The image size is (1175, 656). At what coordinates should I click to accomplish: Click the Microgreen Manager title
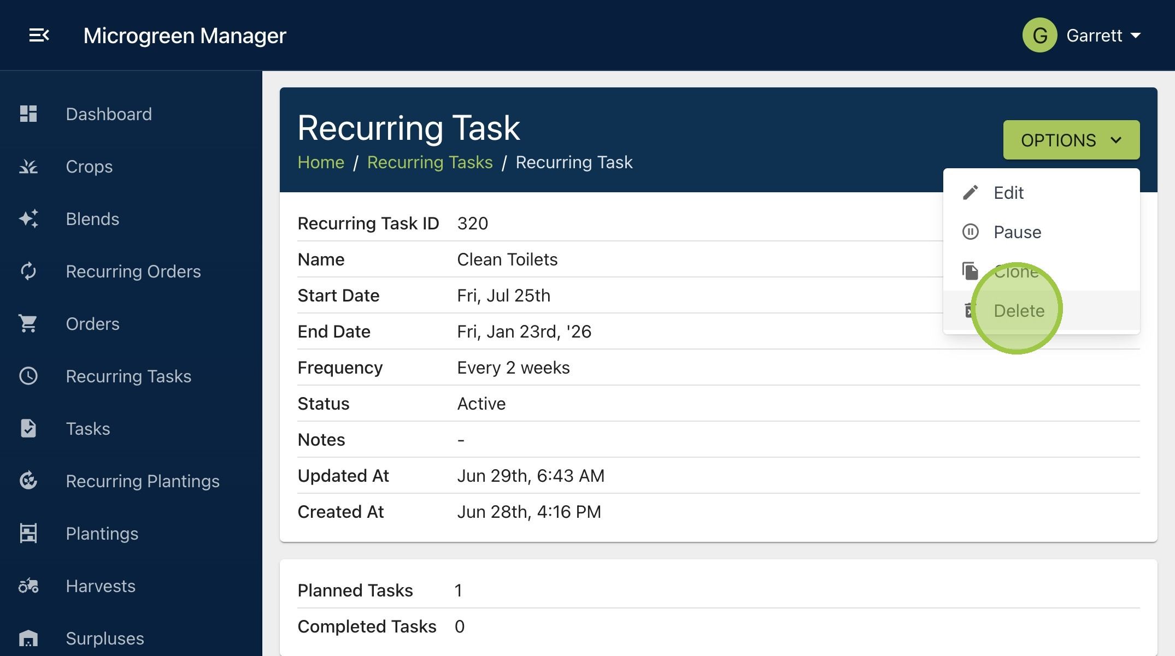pyautogui.click(x=185, y=36)
